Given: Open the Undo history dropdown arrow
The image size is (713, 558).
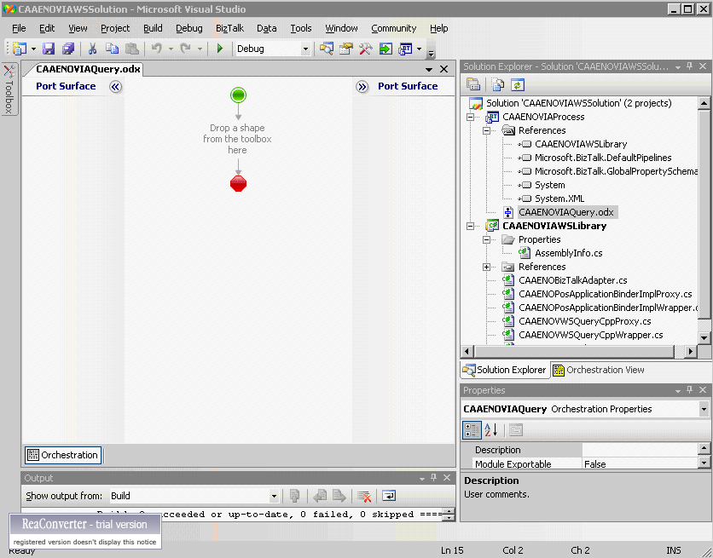Looking at the screenshot, I should (x=171, y=49).
